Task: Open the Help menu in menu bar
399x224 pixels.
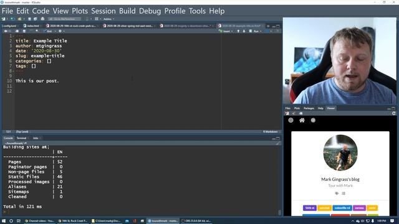Action: (x=217, y=11)
